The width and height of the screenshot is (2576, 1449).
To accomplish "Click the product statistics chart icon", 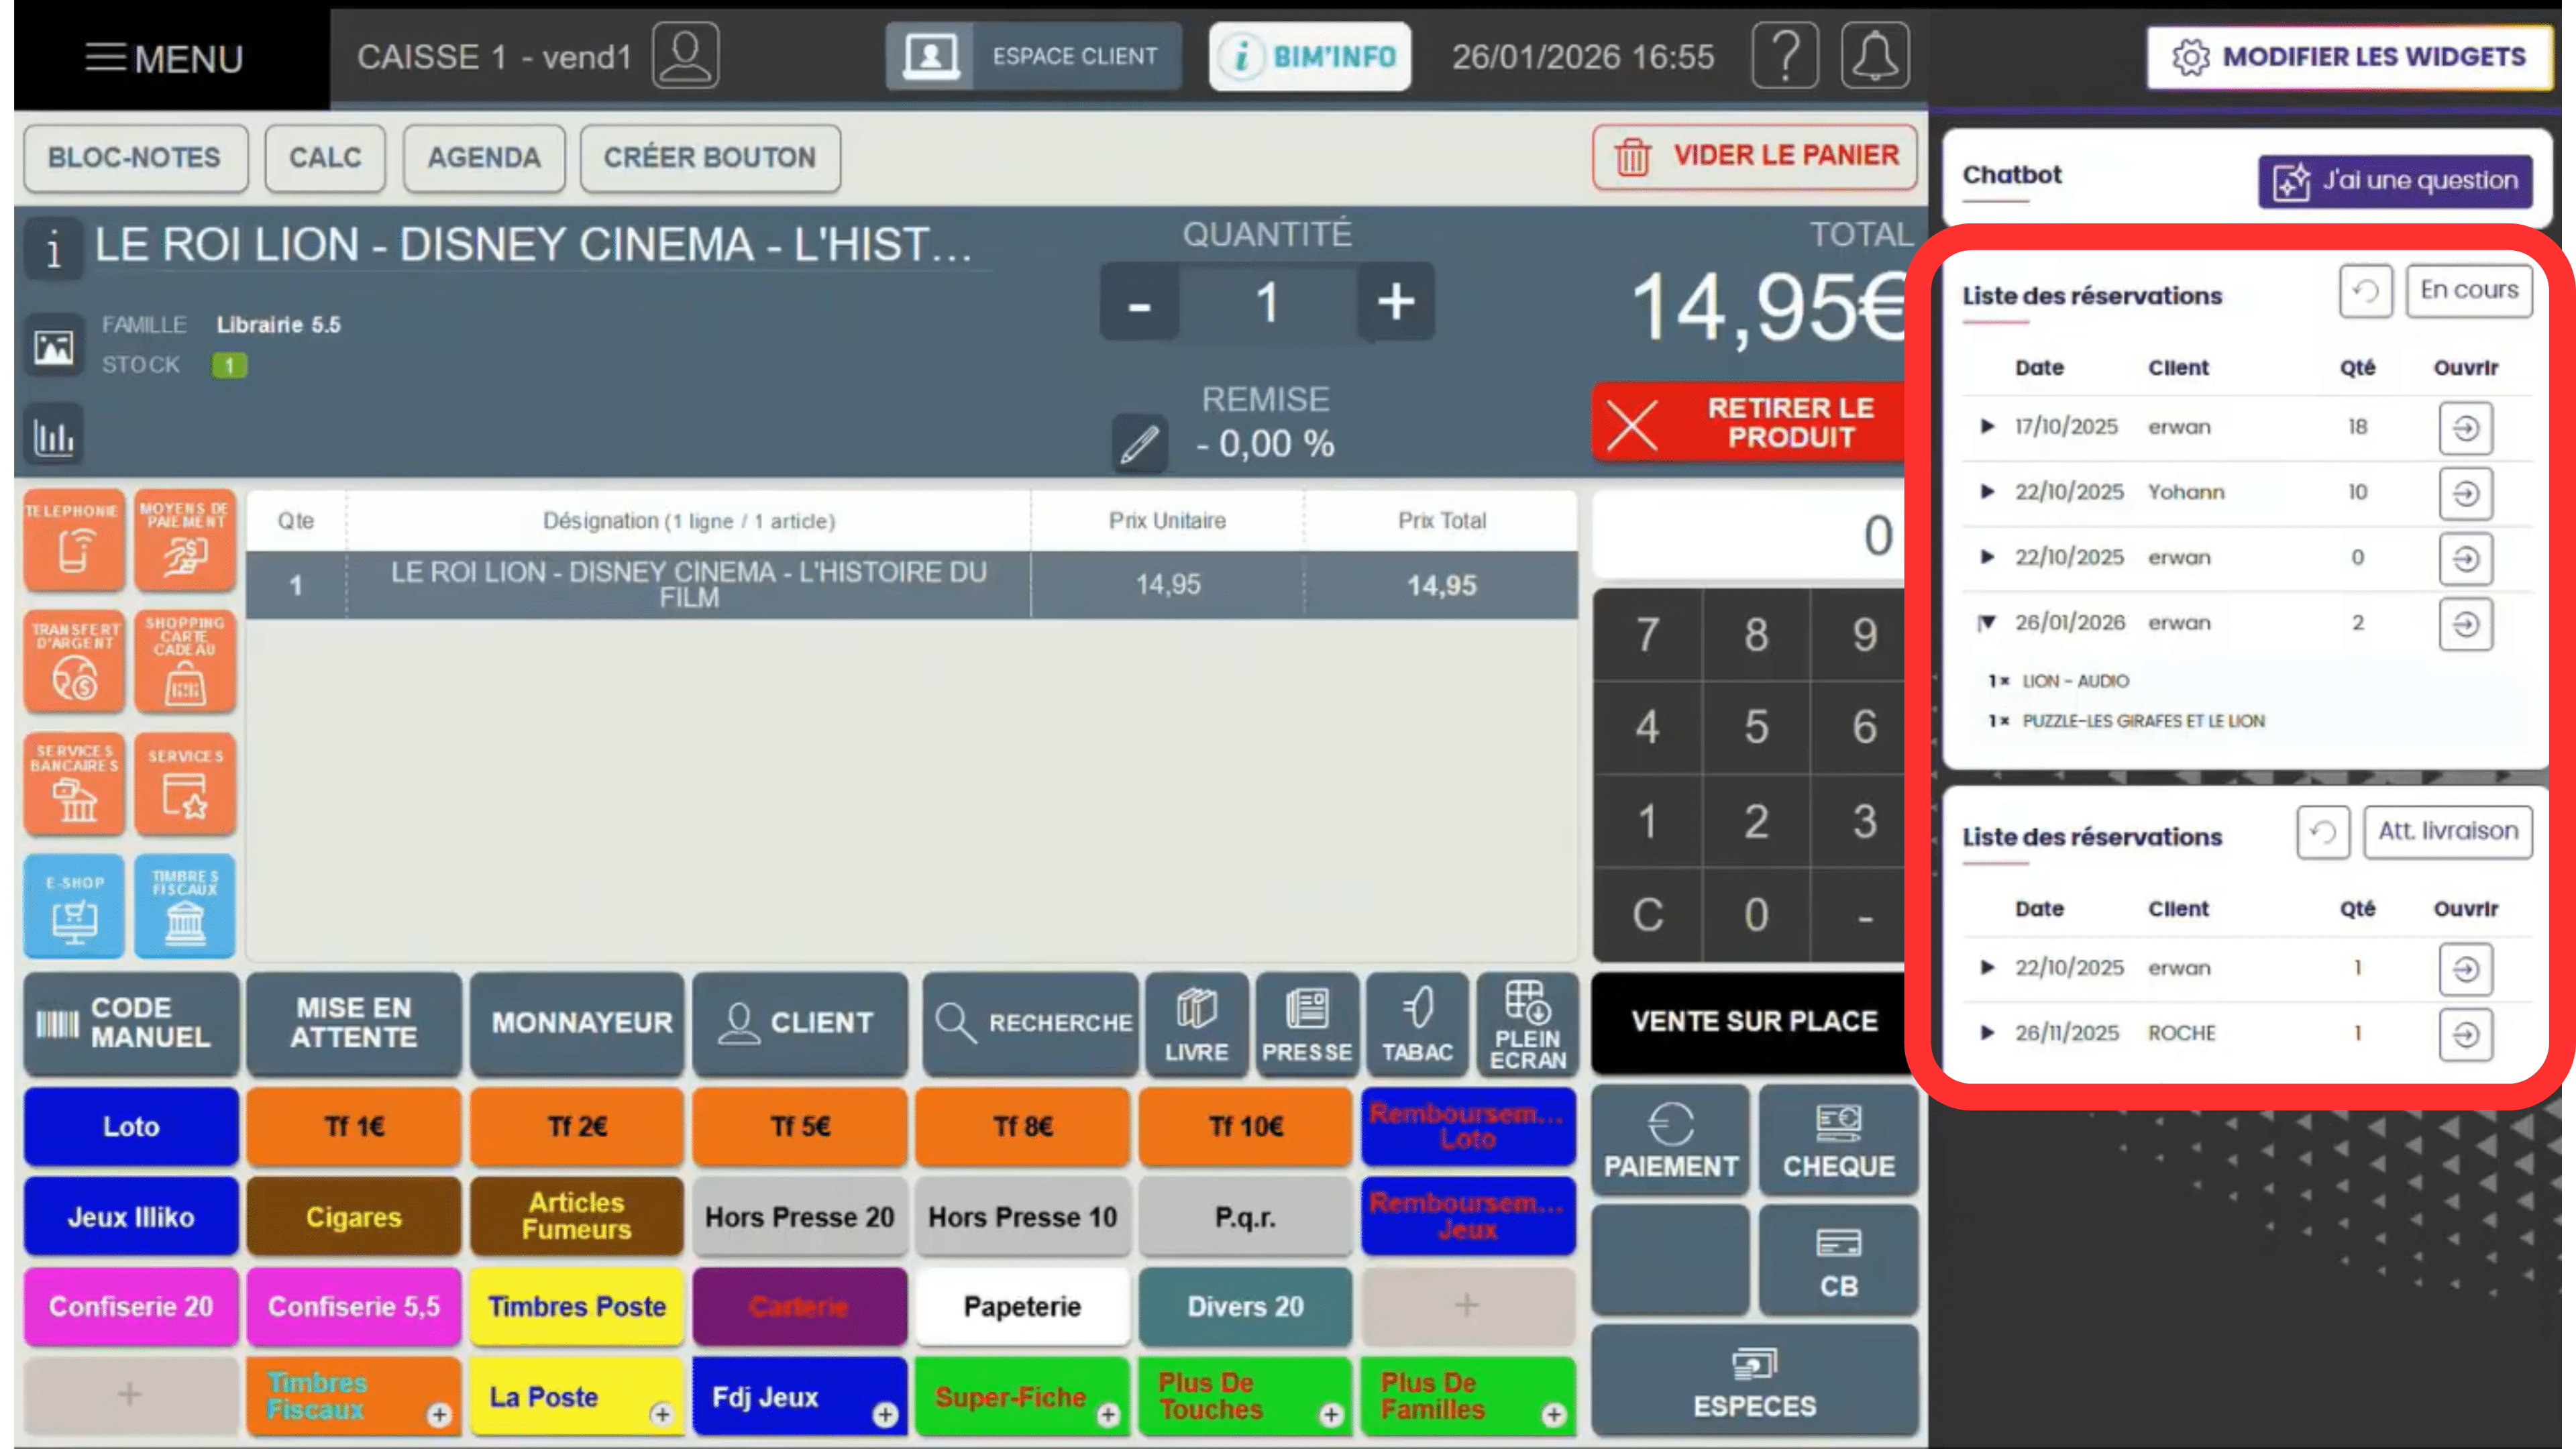I will (54, 434).
